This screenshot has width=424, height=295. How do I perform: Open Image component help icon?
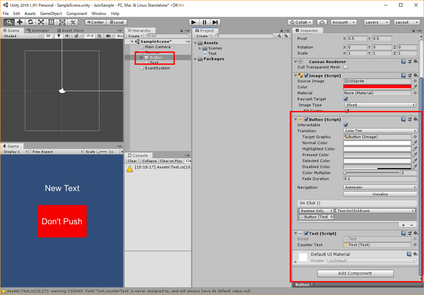tap(404, 76)
